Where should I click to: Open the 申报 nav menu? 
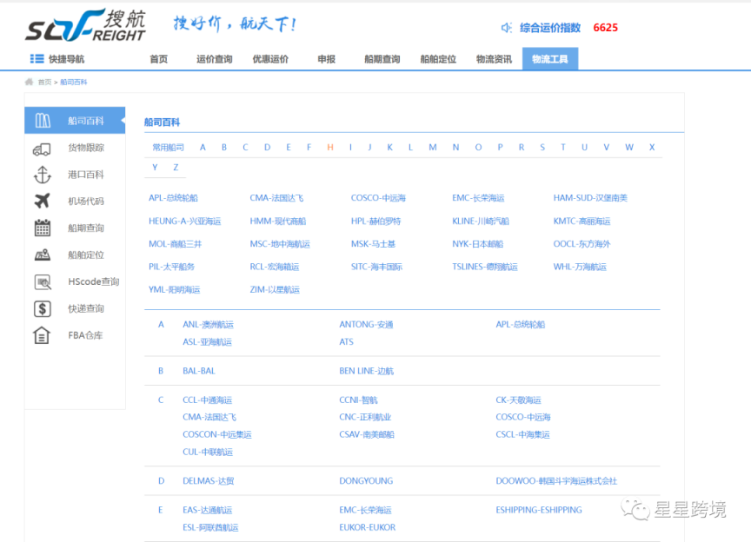point(326,59)
